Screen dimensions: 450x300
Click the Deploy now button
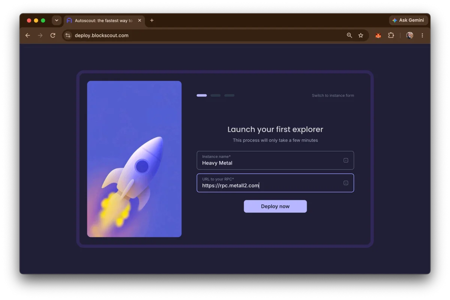275,206
